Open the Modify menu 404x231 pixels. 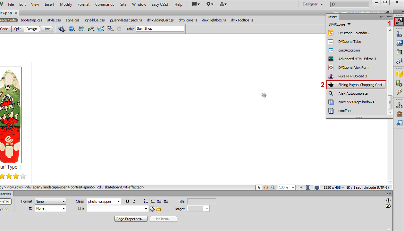pyautogui.click(x=66, y=4)
